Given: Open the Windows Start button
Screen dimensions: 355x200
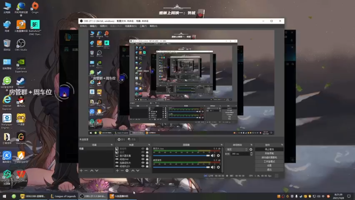Looking at the screenshot, I should (x=4, y=196).
